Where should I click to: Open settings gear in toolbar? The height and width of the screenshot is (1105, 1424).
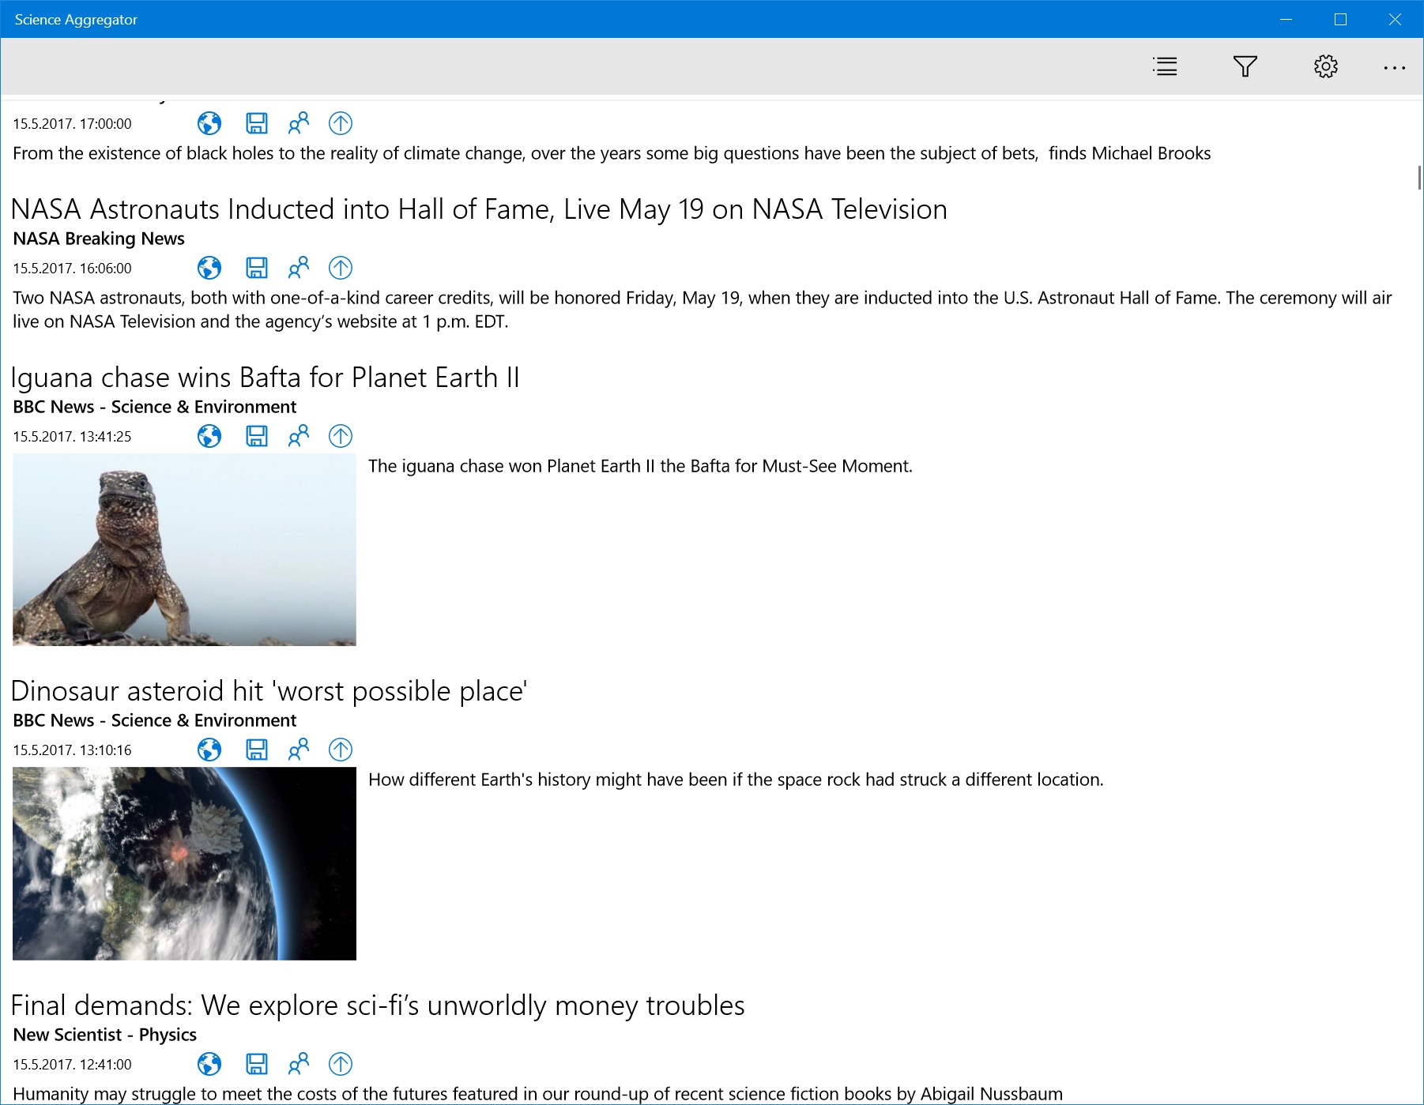point(1326,66)
